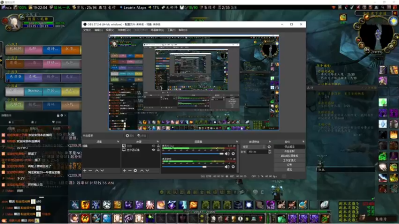Move scene down with the down arrow
The width and height of the screenshot is (399, 224).
click(102, 170)
